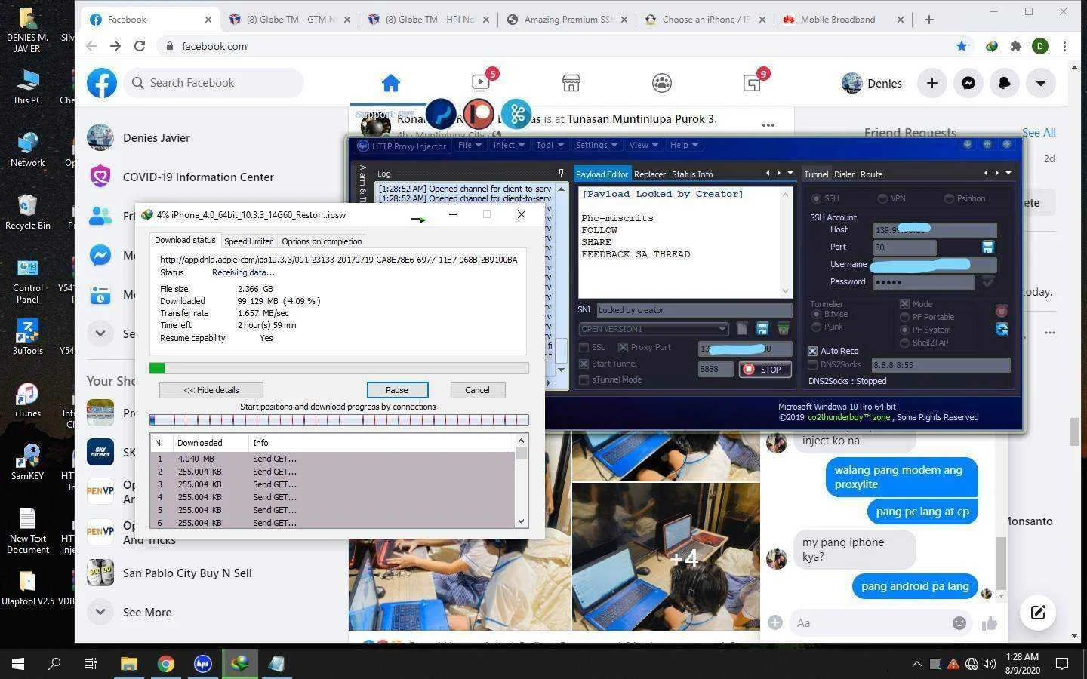Viewport: 1087px width, 679px height.
Task: Open the File menu dropdown in HTTP Proxy Injector
Action: tap(469, 145)
